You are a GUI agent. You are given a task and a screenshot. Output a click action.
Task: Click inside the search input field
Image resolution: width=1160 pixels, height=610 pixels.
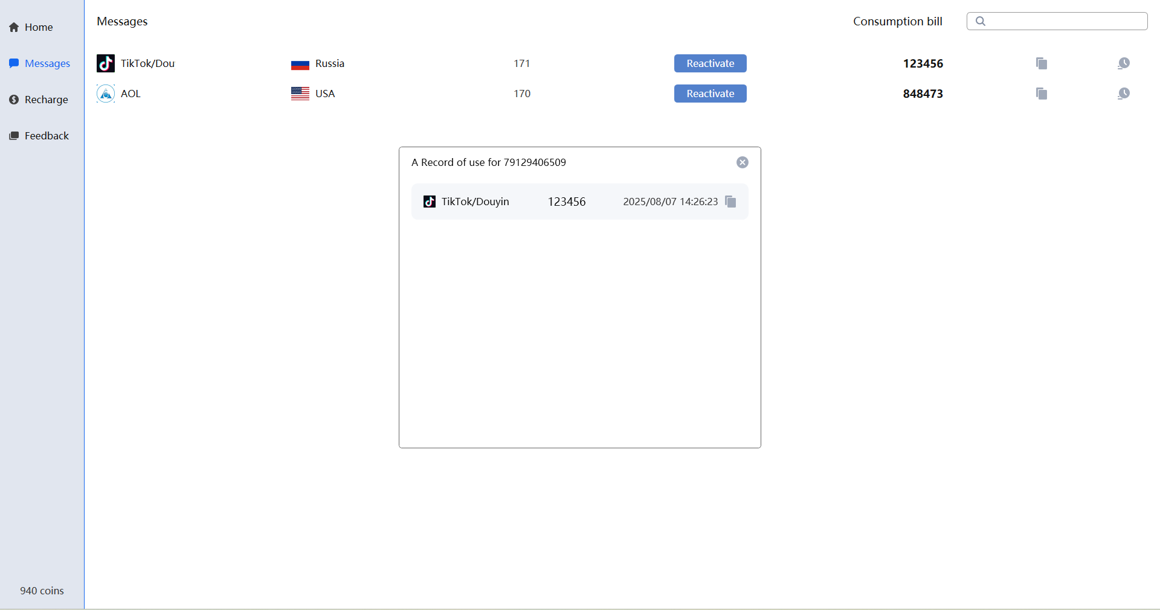point(1060,21)
